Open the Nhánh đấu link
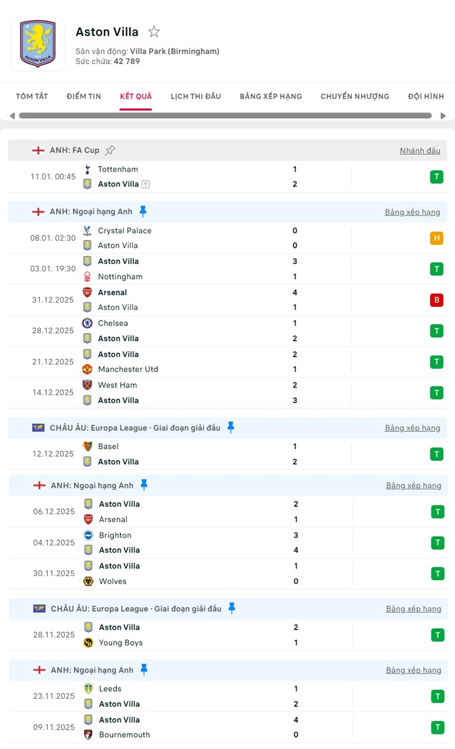The height and width of the screenshot is (749, 455). [x=420, y=151]
